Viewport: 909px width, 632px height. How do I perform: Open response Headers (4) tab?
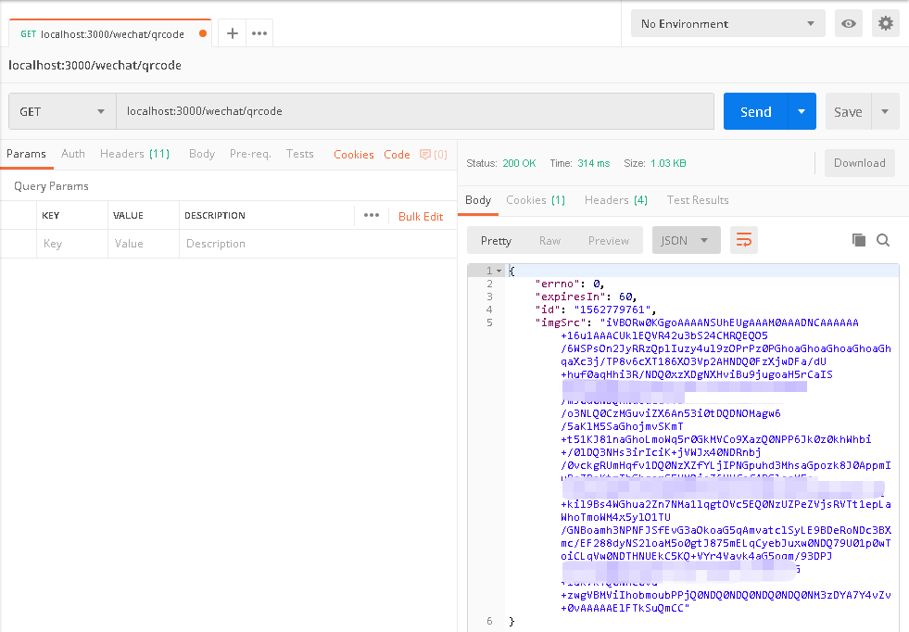coord(615,200)
